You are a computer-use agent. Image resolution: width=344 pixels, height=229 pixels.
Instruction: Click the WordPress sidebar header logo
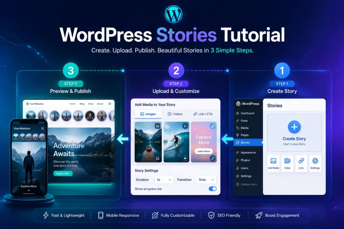click(238, 104)
